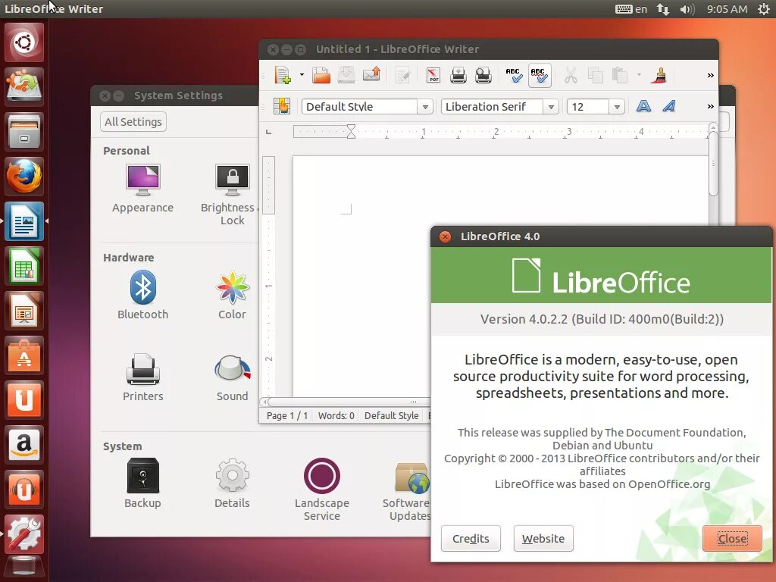Image resolution: width=776 pixels, height=582 pixels.
Task: Open Ubuntu Dash from launcher
Action: coord(24,42)
